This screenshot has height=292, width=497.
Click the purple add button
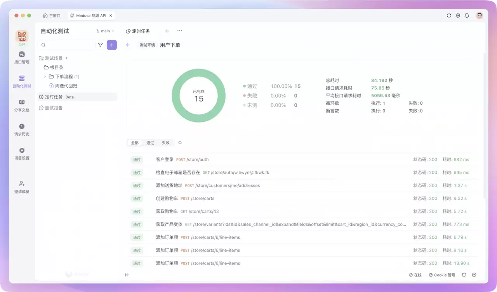click(112, 45)
